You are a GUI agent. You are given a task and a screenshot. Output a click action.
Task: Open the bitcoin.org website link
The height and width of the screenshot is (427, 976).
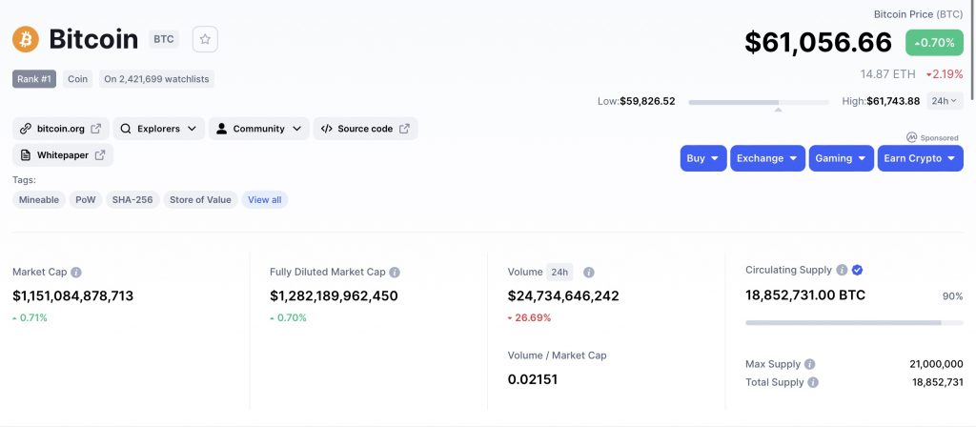click(61, 129)
